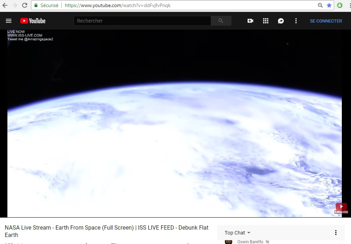Open YouTube settings three-dot menu
The height and width of the screenshot is (244, 351).
(296, 21)
